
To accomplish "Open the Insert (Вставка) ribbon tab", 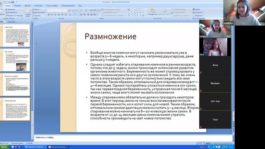I will click(17, 5).
